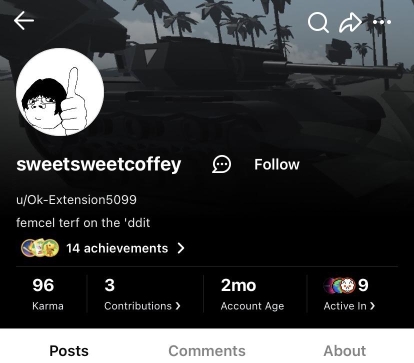Open the three-dot more options menu
Screen dimensions: 414x363
382,22
